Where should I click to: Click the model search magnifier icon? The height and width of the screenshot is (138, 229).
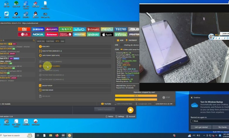34,40
